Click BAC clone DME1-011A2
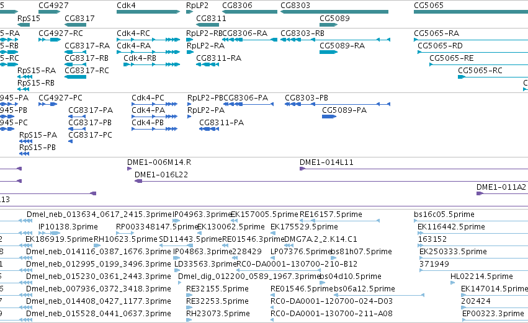The image size is (528, 323). tap(501, 187)
